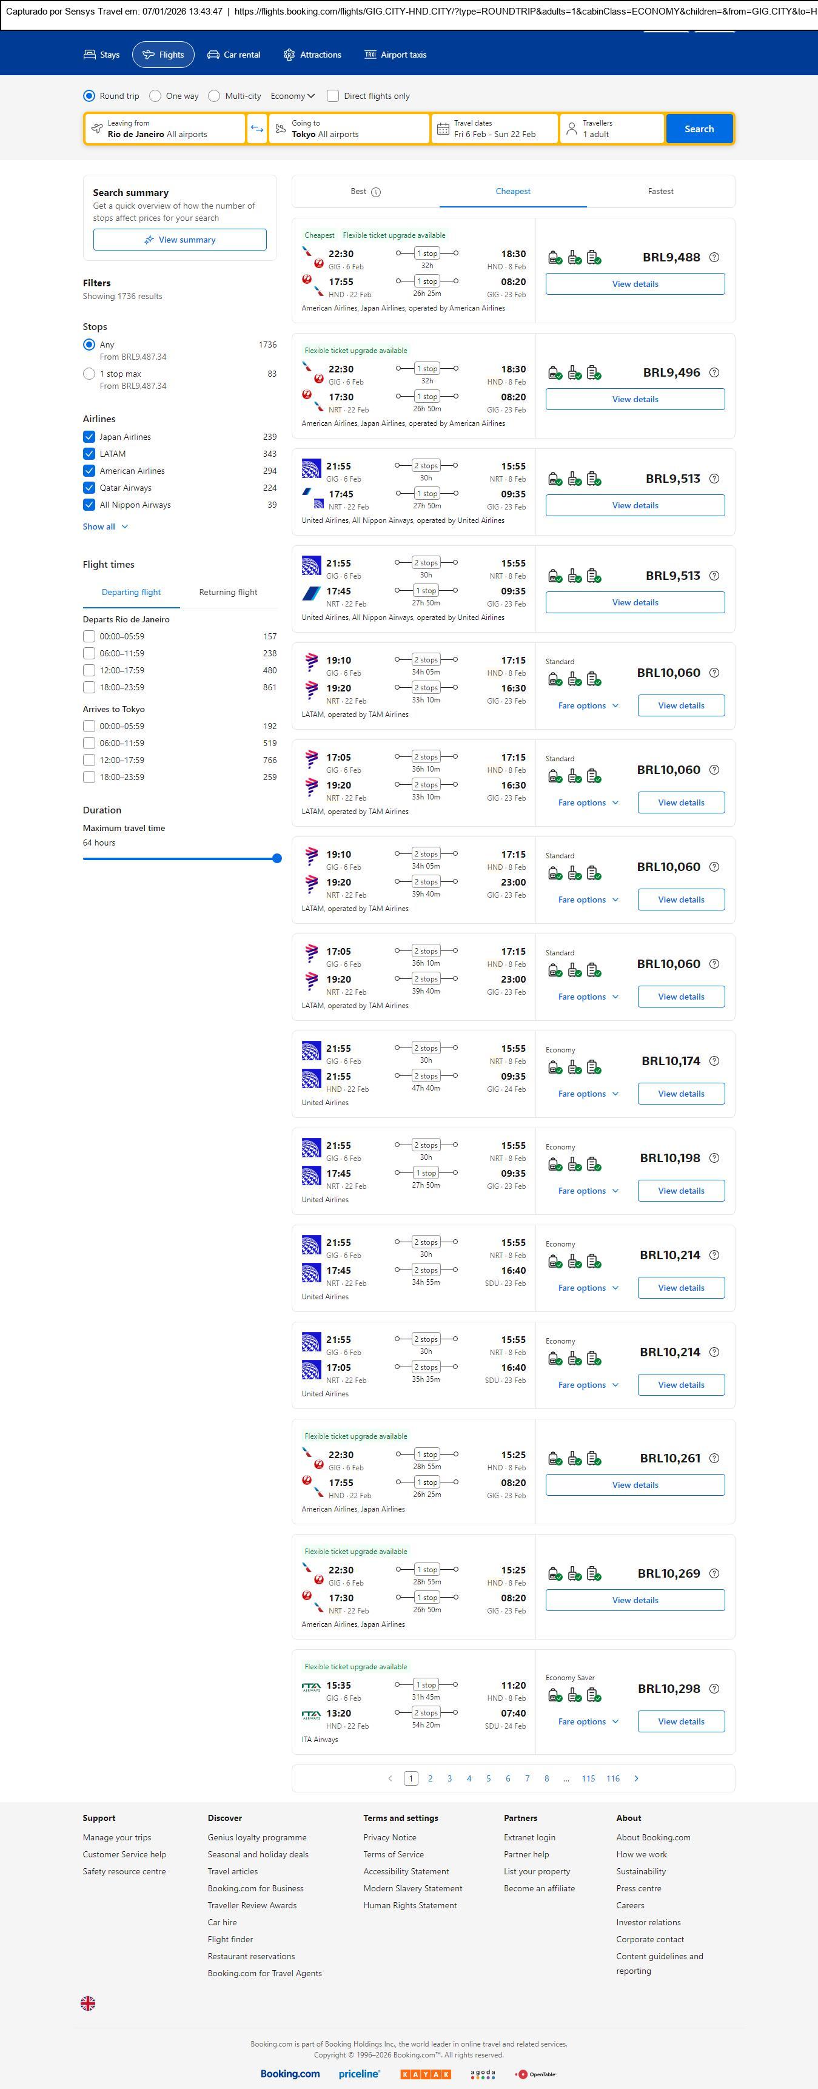Expand Fare options for the BRL10,298 ITA flight
Viewport: 818px width, 2089px height.
588,1721
